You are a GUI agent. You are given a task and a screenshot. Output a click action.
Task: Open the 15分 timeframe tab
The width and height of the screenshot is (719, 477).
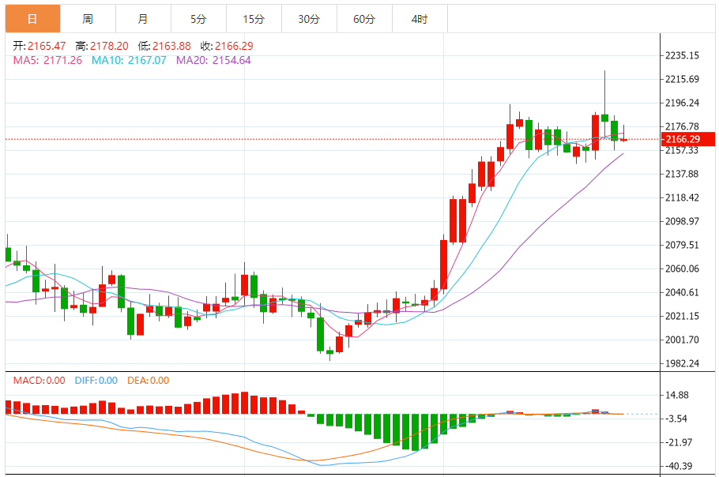(254, 19)
